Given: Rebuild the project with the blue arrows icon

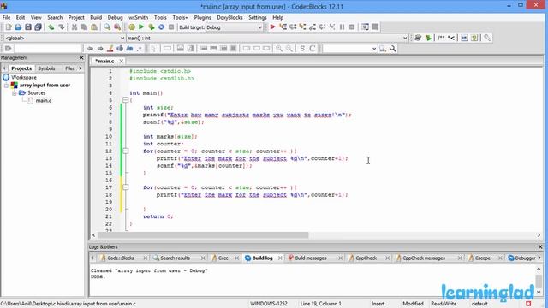Looking at the screenshot, I should pyautogui.click(x=161, y=27).
